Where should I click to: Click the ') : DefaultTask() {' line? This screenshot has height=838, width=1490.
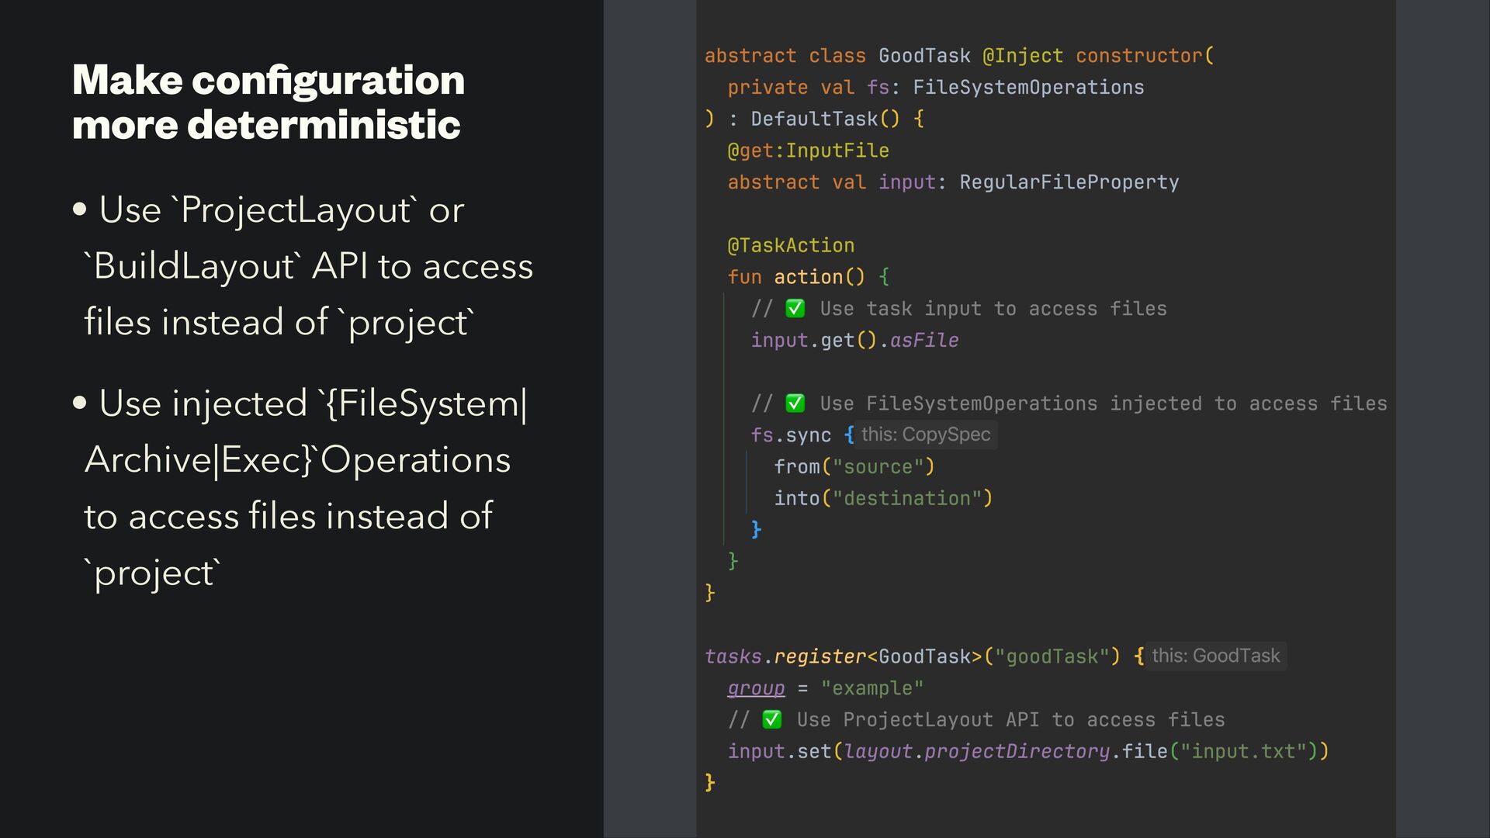[x=814, y=119]
